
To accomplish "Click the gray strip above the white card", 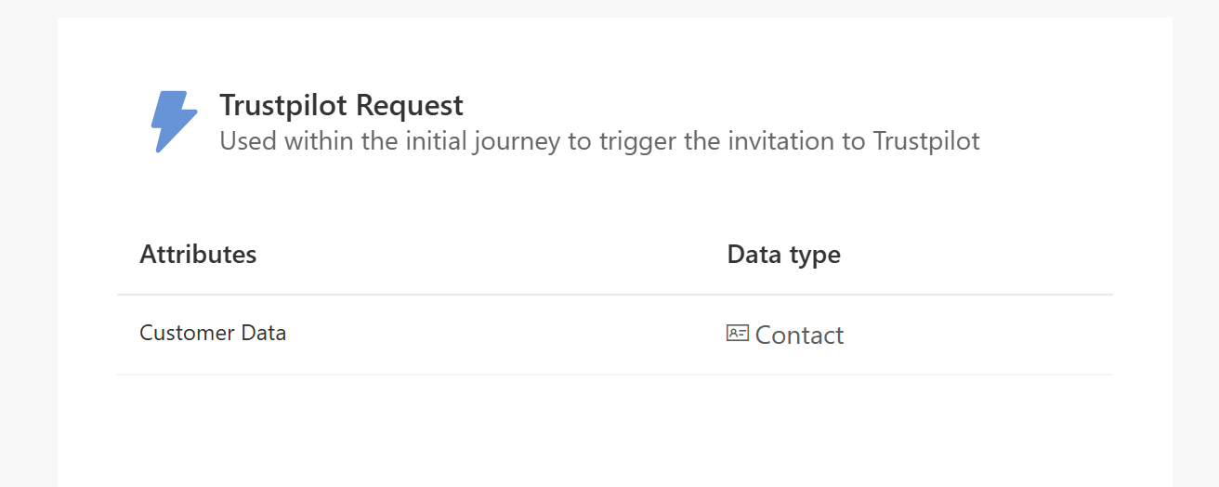I will click(x=613, y=8).
